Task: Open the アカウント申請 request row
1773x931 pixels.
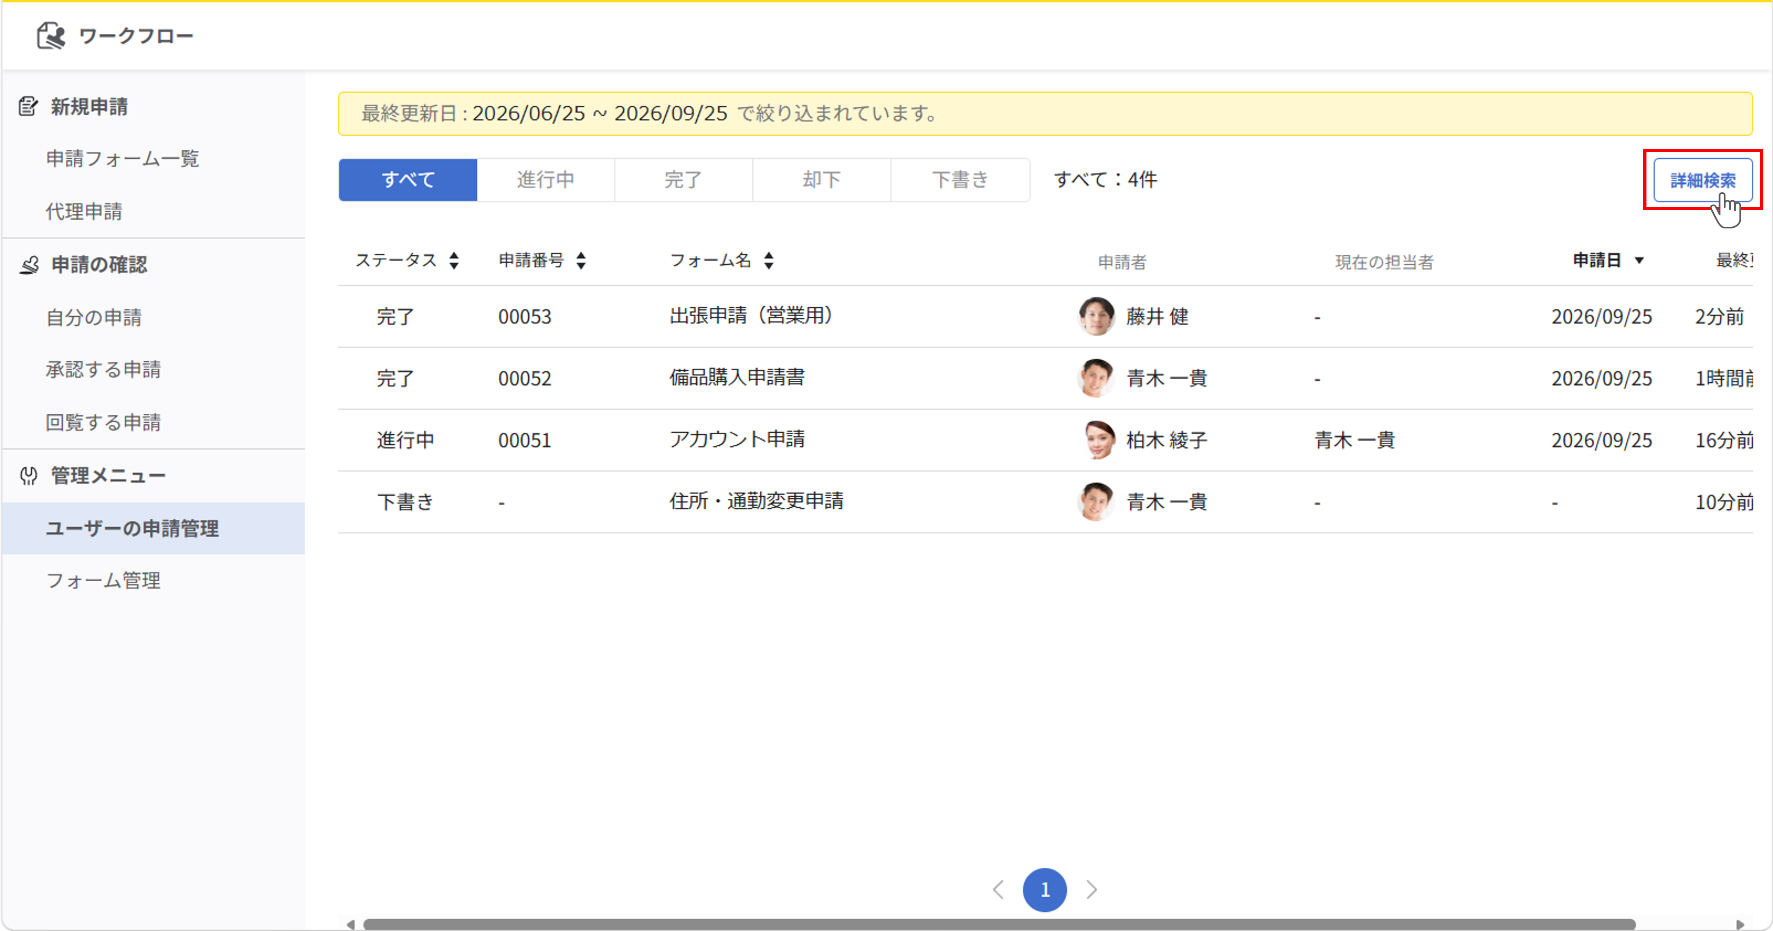Action: coord(1045,440)
